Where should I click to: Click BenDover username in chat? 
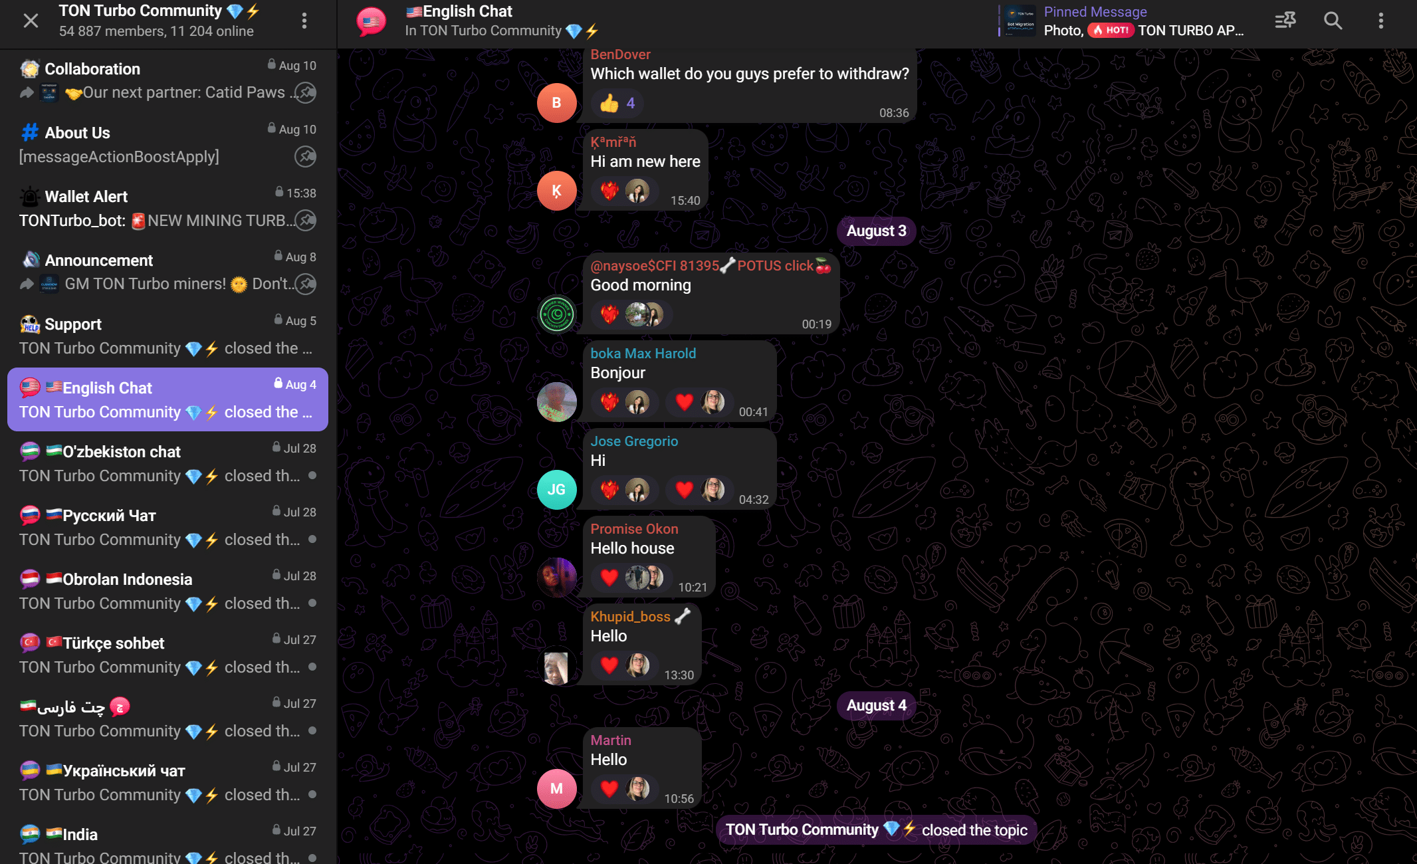[x=621, y=54]
